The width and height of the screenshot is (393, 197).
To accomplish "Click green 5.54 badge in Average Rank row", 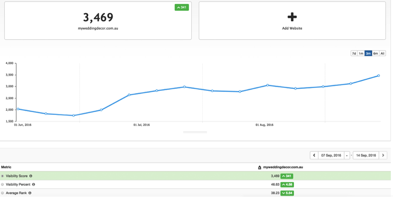I will 287,193.
